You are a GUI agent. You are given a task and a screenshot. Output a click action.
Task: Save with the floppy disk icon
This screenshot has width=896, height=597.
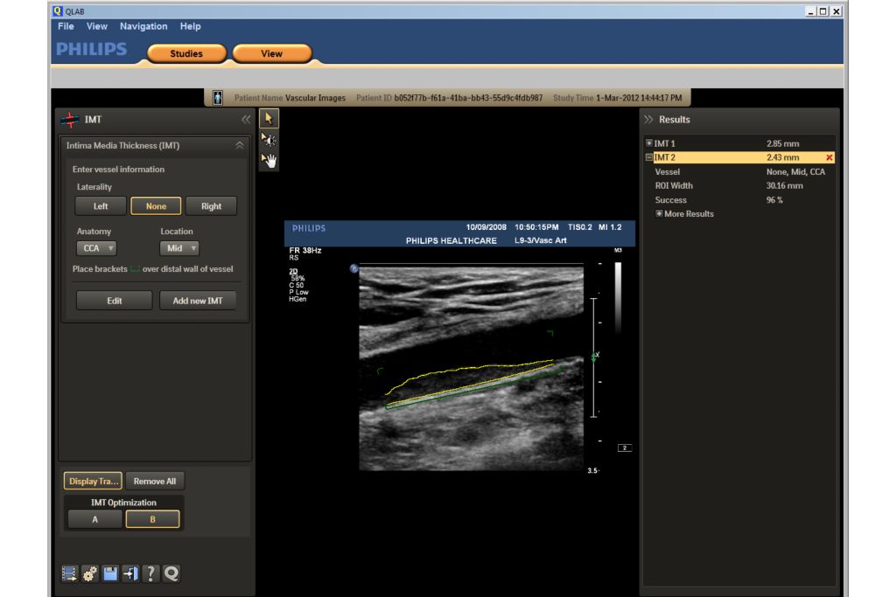click(110, 573)
